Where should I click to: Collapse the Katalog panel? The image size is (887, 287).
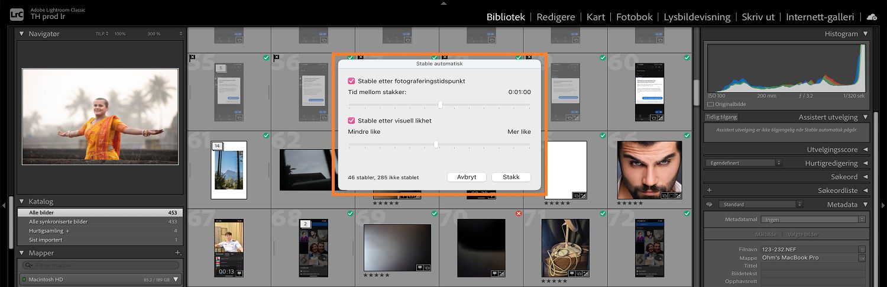pyautogui.click(x=22, y=201)
